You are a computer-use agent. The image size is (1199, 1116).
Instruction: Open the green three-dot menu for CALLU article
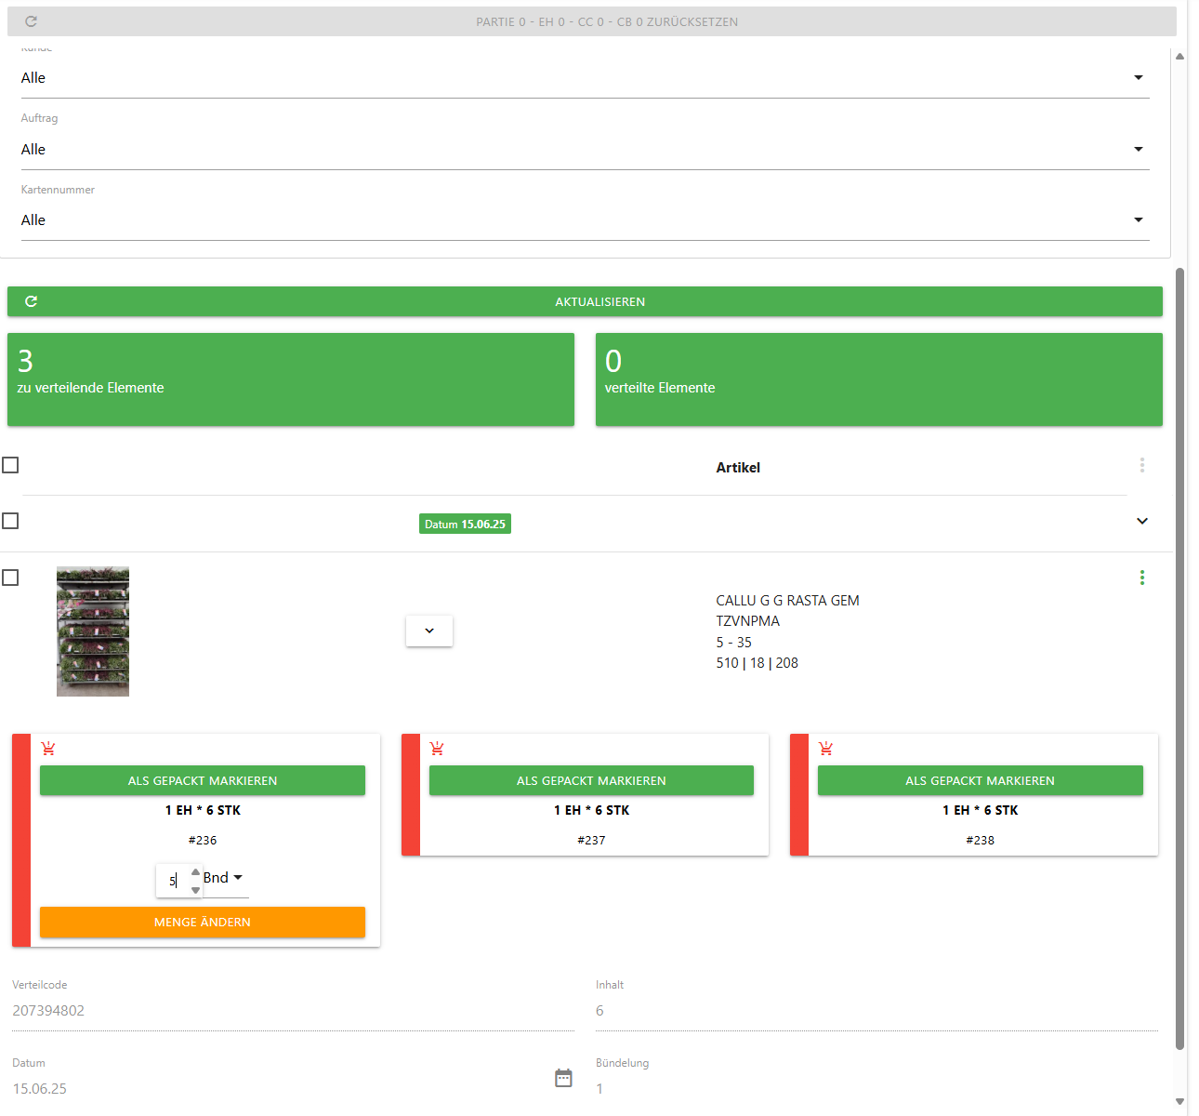(x=1141, y=578)
